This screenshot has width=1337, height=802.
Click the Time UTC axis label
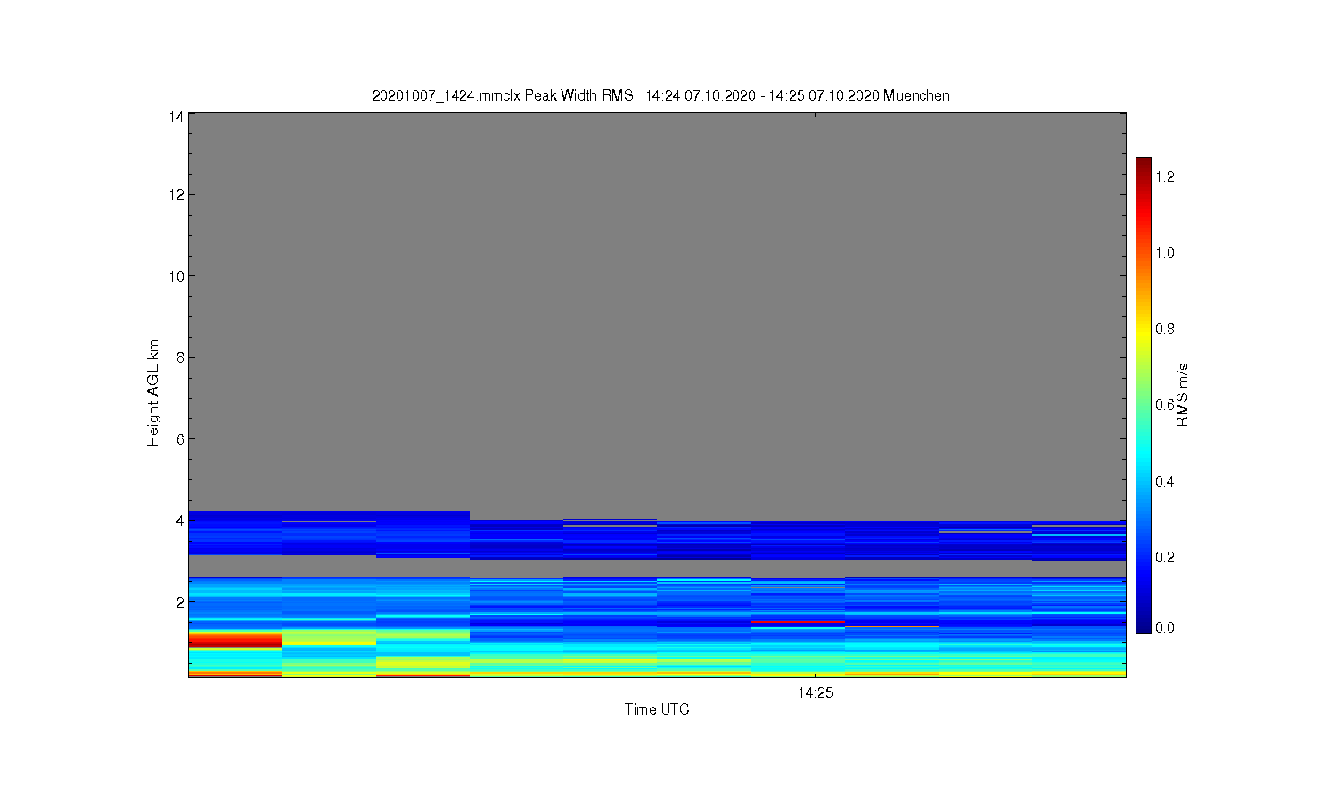(657, 709)
